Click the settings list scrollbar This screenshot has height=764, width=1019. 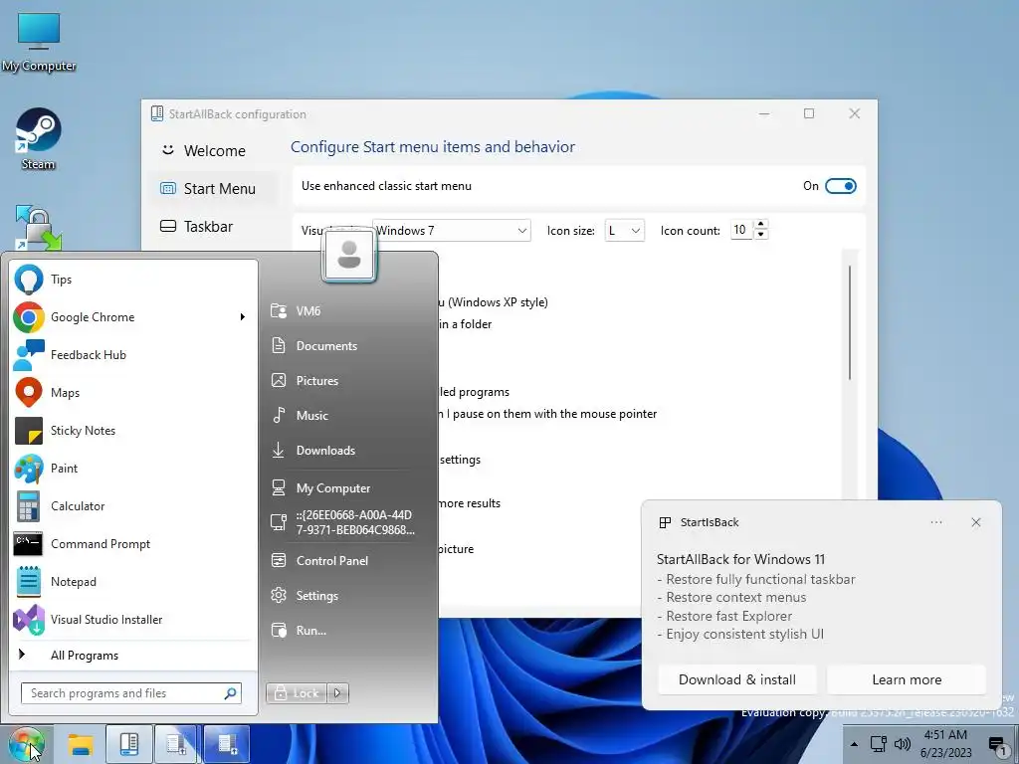(x=850, y=323)
